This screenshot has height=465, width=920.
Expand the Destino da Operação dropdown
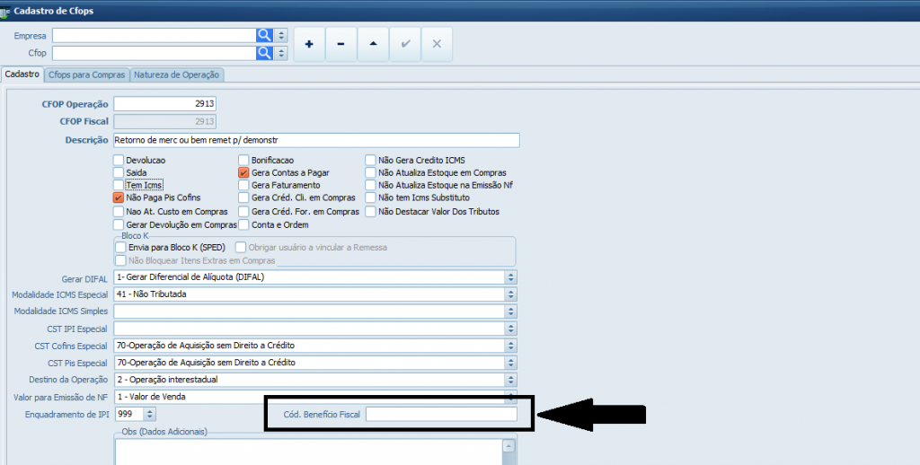510,380
